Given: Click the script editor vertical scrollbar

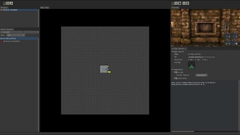Looking at the screenshot, I should (239, 105).
